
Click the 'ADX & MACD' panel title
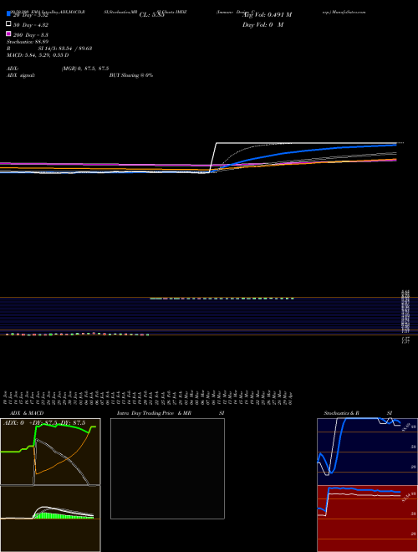pyautogui.click(x=27, y=413)
